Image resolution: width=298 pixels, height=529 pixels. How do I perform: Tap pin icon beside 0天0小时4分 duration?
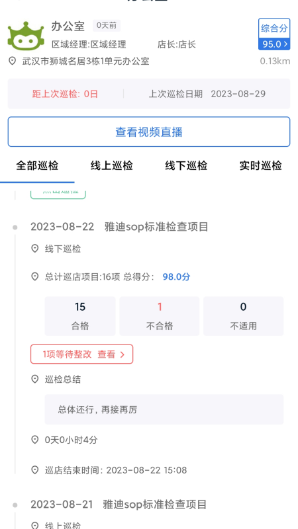point(34,440)
